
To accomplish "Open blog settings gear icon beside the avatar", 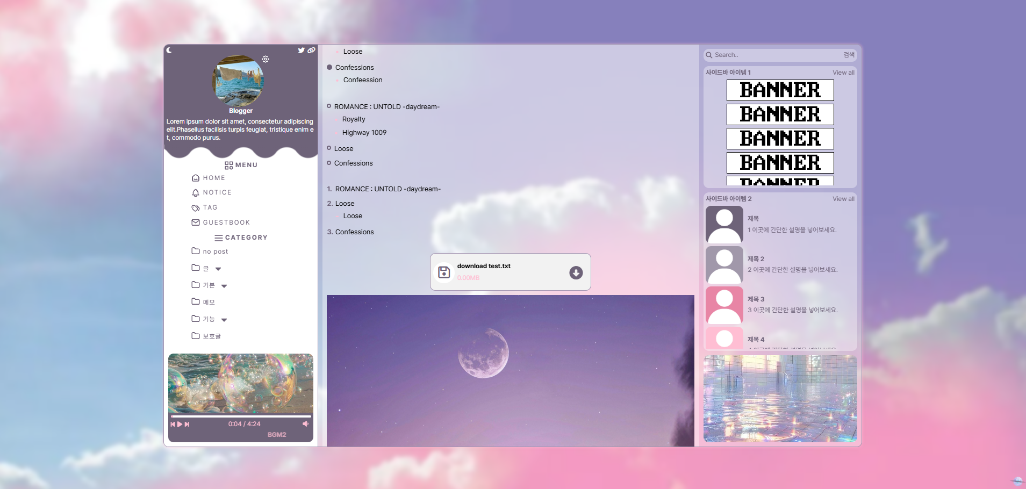I will [266, 59].
